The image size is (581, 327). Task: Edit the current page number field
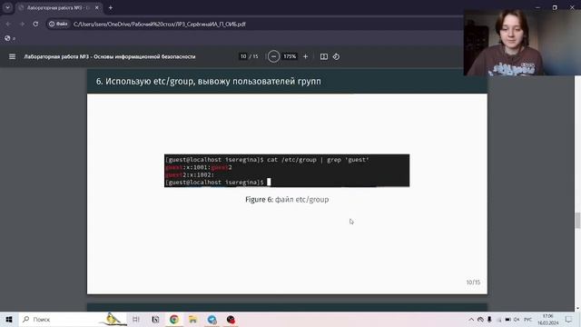point(243,56)
